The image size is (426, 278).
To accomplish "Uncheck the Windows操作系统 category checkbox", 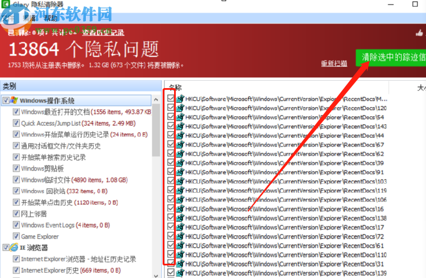I will pos(6,101).
